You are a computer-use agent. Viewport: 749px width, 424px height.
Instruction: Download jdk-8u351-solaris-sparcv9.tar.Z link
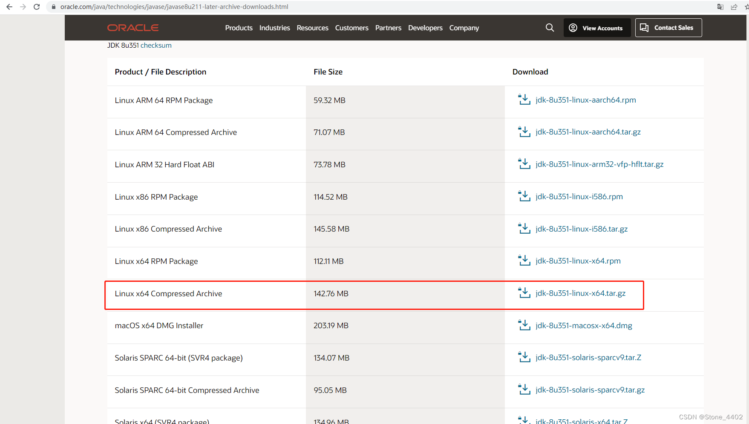588,358
